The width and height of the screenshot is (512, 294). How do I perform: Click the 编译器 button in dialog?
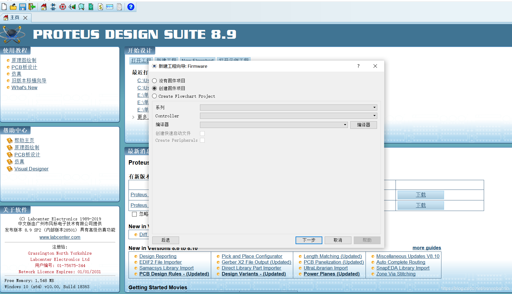[363, 125]
